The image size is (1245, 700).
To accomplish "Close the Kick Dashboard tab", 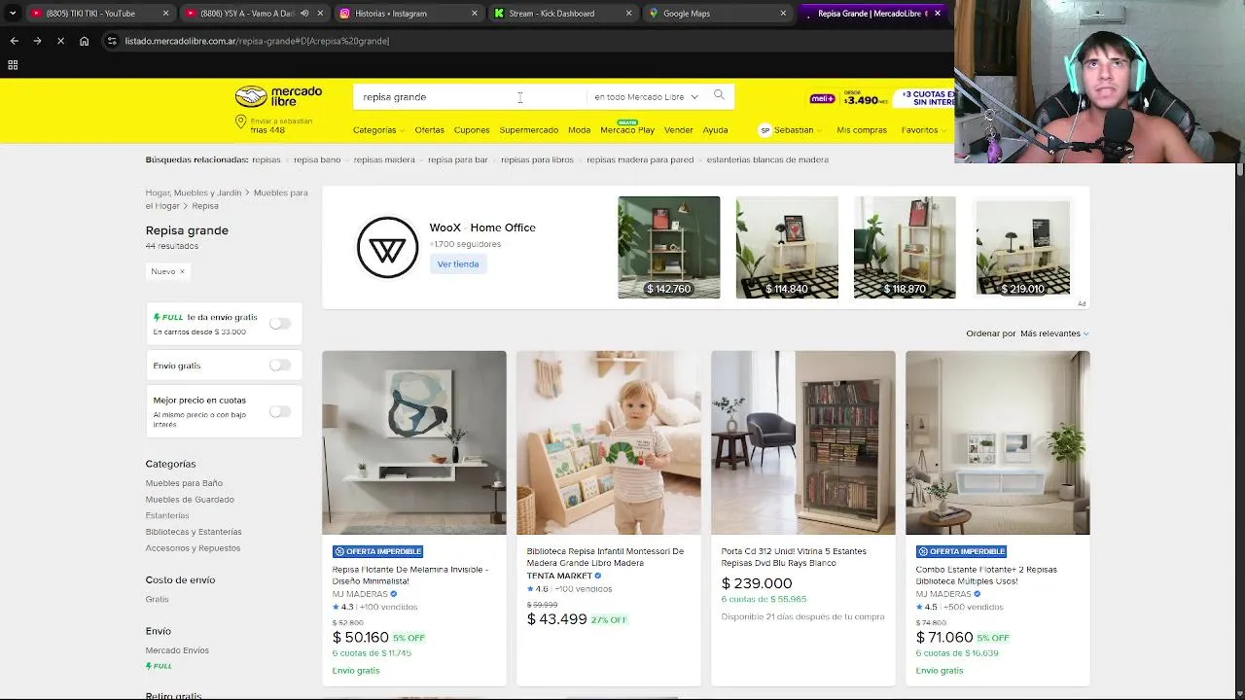I will pyautogui.click(x=628, y=14).
